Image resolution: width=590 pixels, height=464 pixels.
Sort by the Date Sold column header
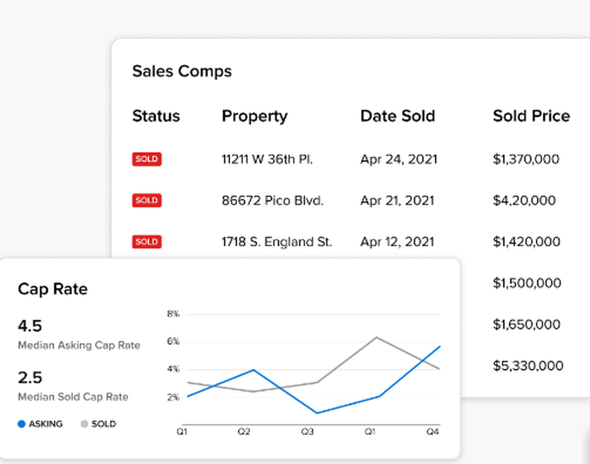pos(397,116)
